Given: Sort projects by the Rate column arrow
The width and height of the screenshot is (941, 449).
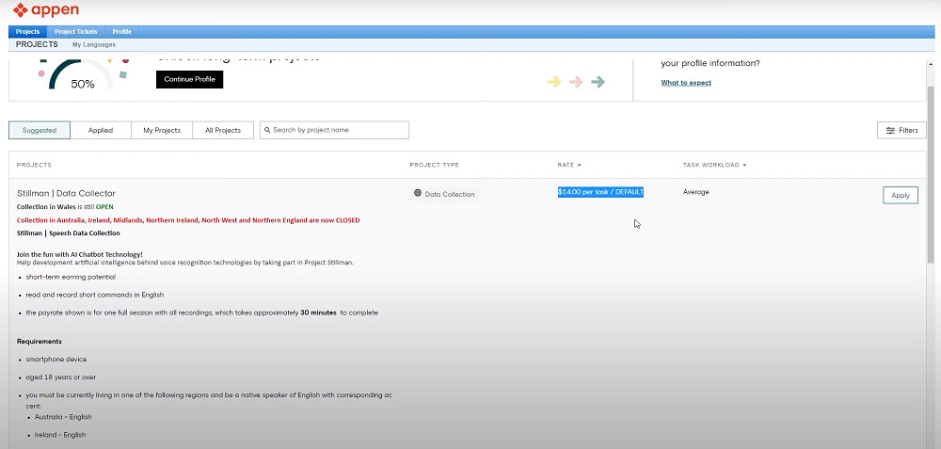Looking at the screenshot, I should coord(580,166).
